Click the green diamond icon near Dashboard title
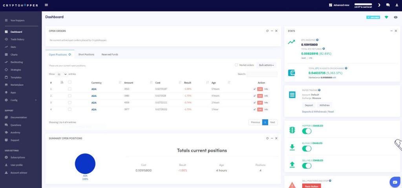This screenshot has height=188, width=402. coord(386,17)
